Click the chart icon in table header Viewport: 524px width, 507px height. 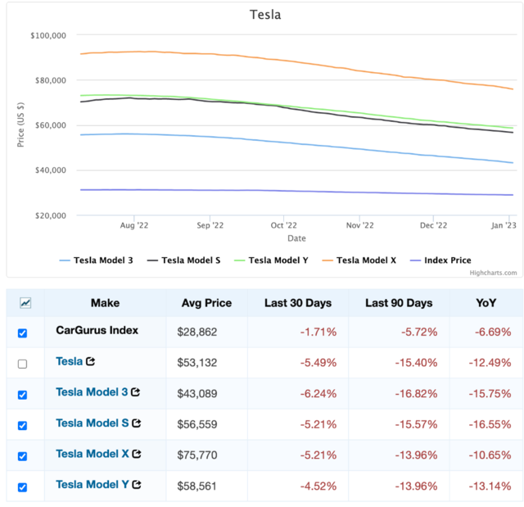pos(25,303)
